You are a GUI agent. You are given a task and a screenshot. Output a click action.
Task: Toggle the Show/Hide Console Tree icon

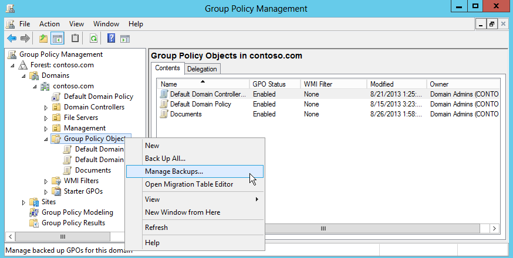pos(58,39)
